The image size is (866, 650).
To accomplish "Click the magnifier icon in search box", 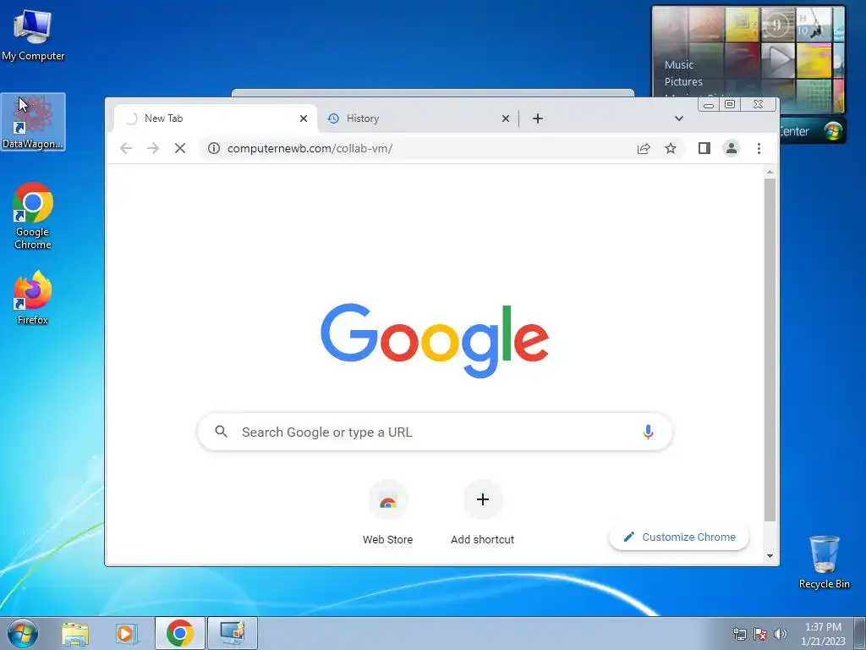I will [x=221, y=432].
